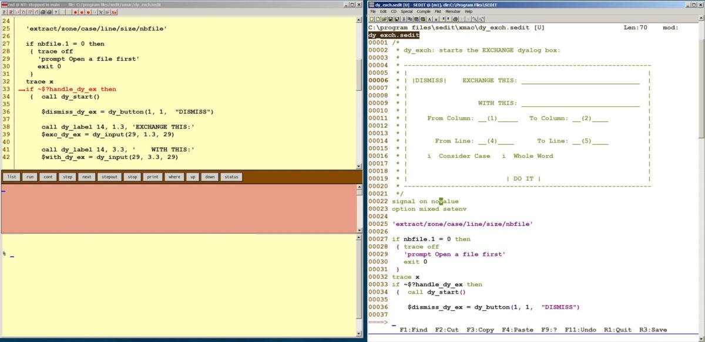Viewport: 705px width, 342px height.
Task: Click the F1:Find key label in SEDIT
Action: 414,330
